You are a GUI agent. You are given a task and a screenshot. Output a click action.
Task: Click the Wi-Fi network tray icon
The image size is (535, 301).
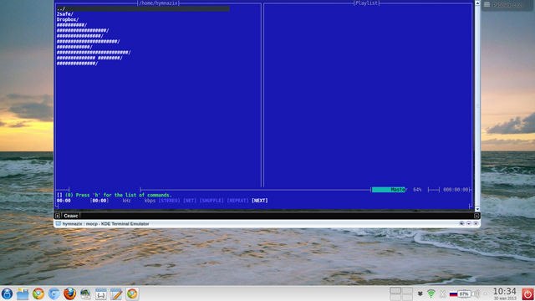click(431, 293)
